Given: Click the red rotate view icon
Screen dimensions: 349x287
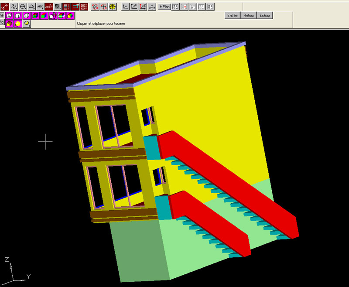Looking at the screenshot, I should click(x=95, y=7).
